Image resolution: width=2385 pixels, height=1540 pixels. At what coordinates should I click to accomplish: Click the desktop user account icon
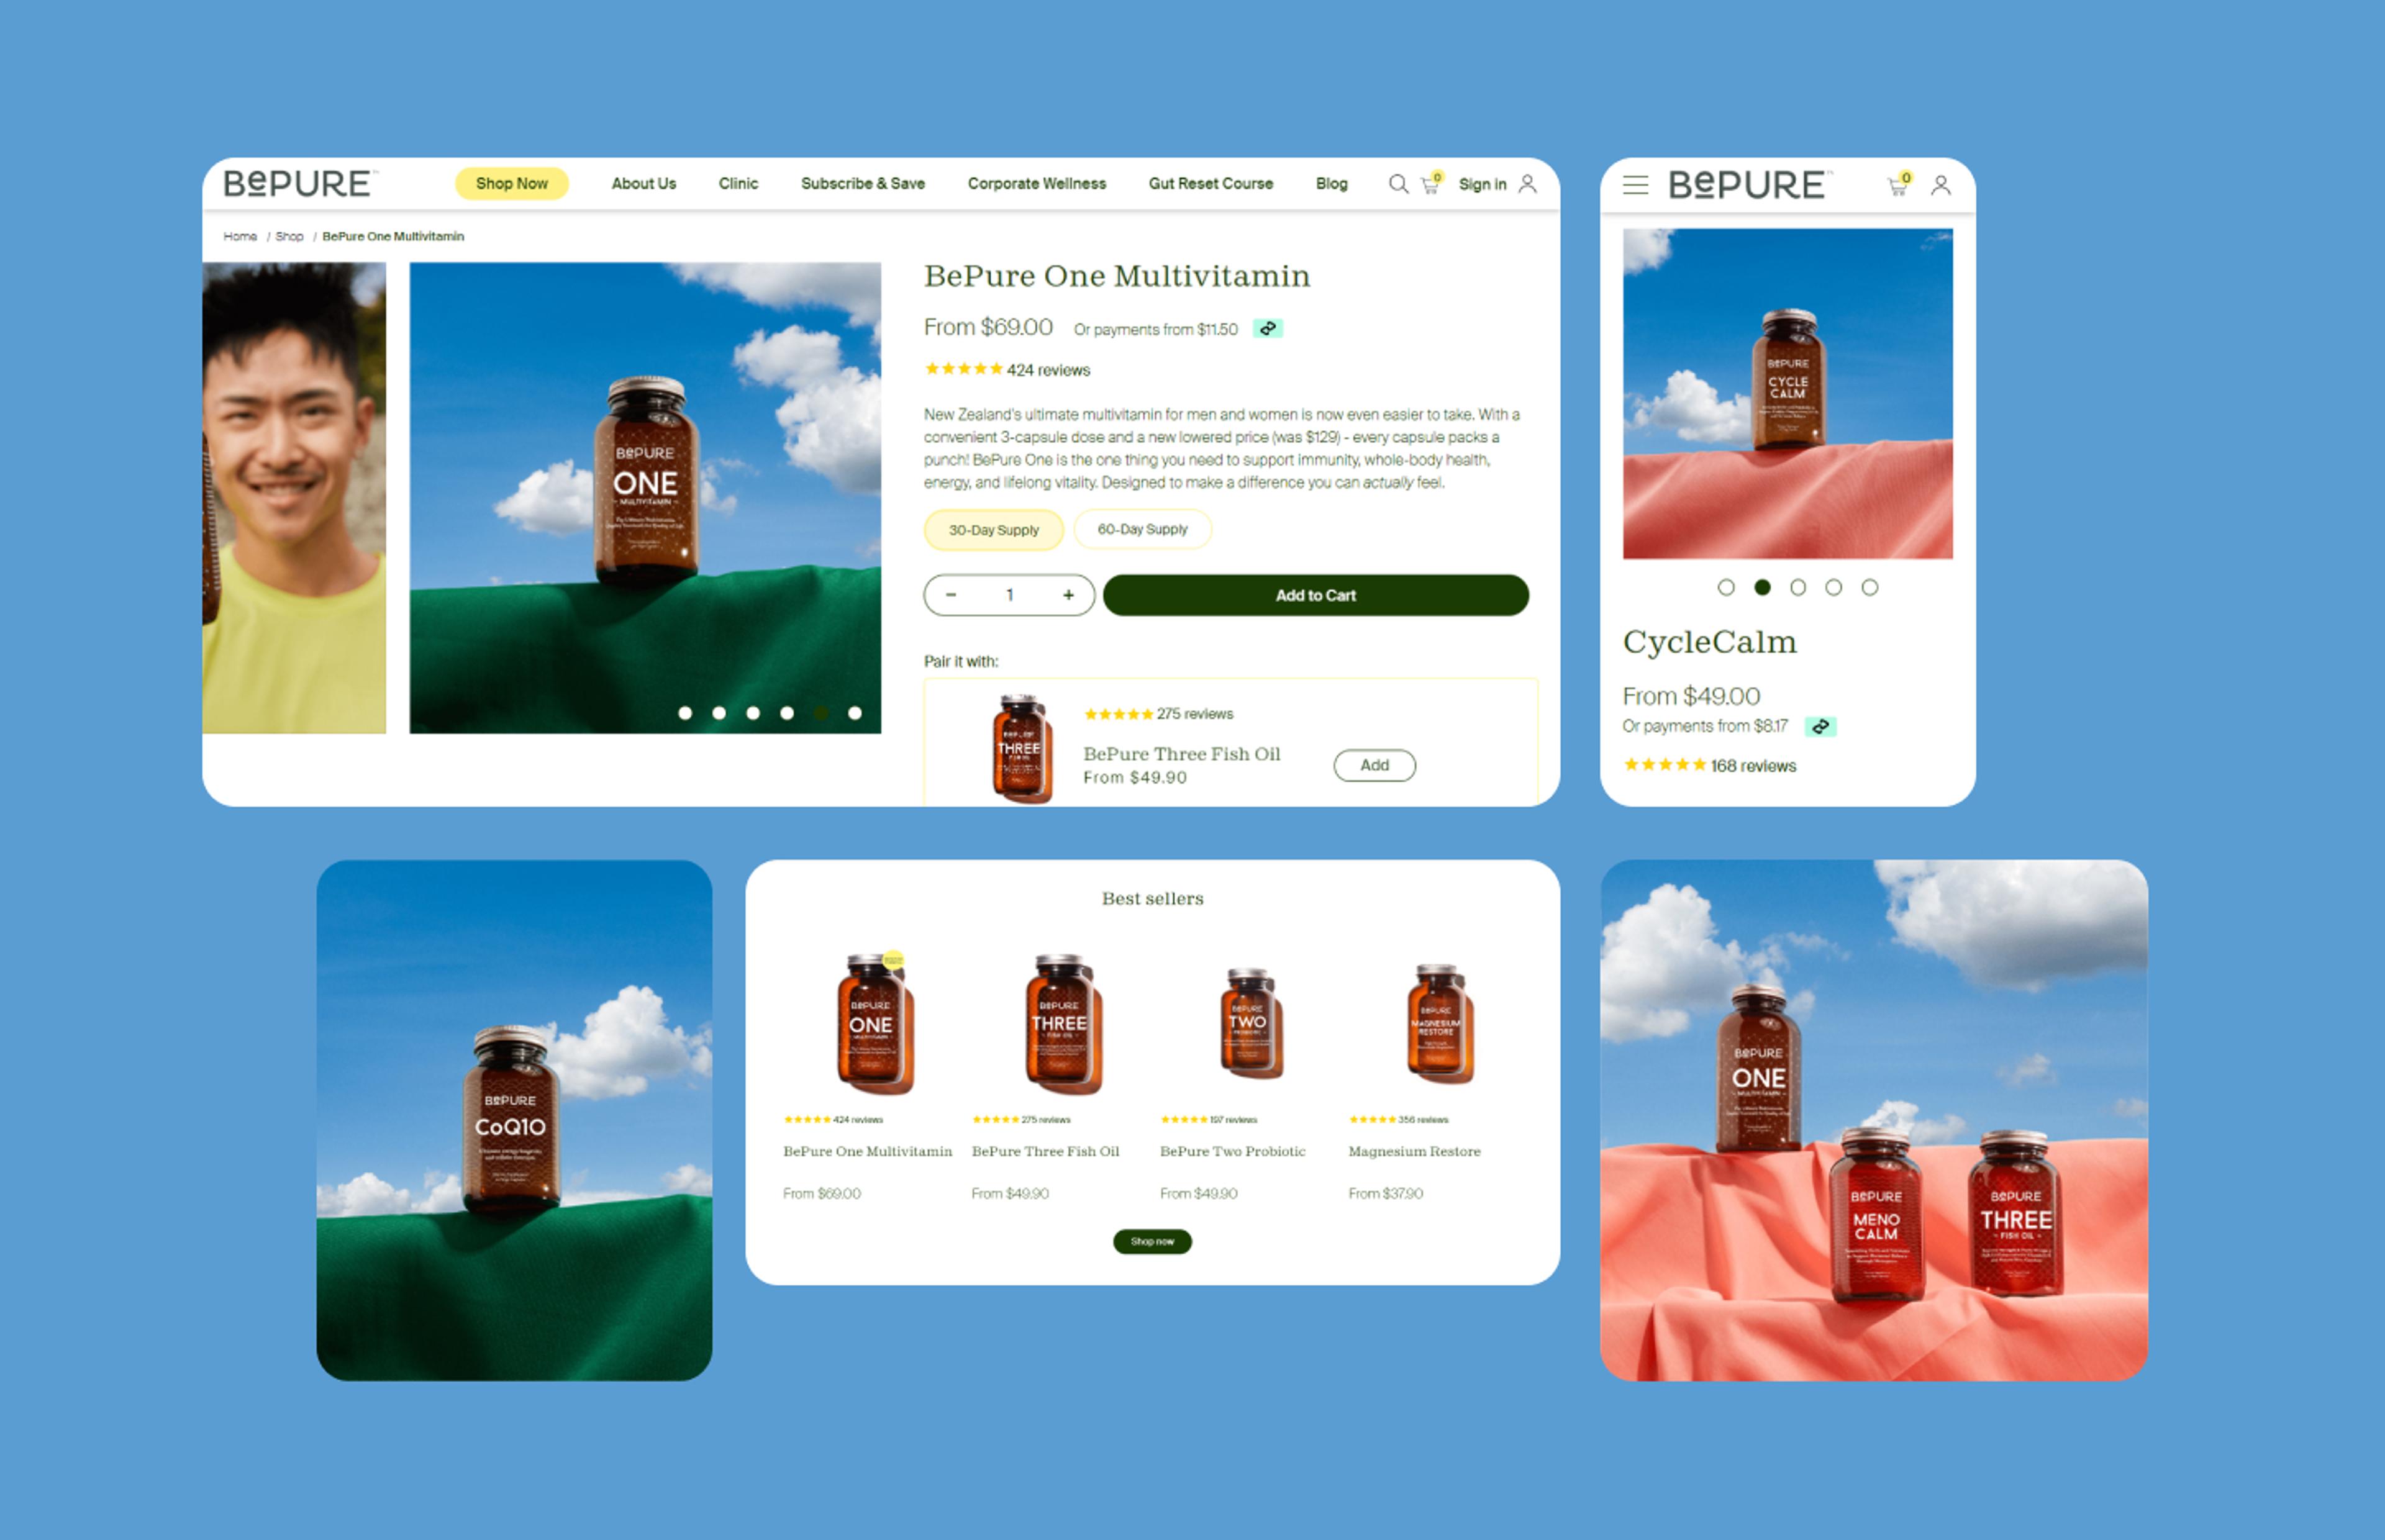(x=1527, y=184)
